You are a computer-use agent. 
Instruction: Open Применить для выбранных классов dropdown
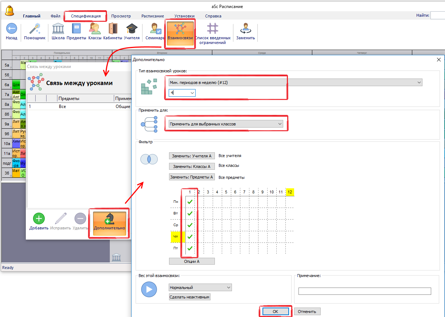[x=280, y=124]
